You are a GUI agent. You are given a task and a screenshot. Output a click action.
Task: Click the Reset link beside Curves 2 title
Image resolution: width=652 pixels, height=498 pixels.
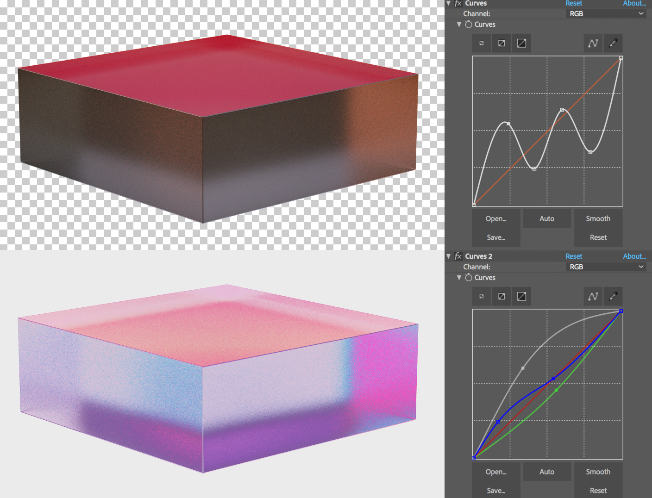pyautogui.click(x=573, y=256)
